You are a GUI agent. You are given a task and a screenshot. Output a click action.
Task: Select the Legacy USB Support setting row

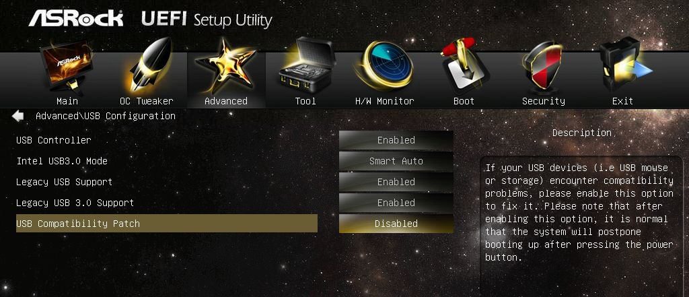(167, 182)
